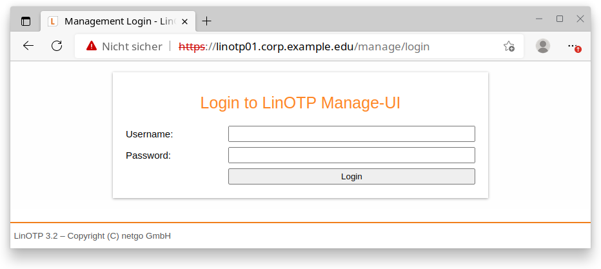The height and width of the screenshot is (269, 601).
Task: Close the browser window
Action: pos(580,19)
